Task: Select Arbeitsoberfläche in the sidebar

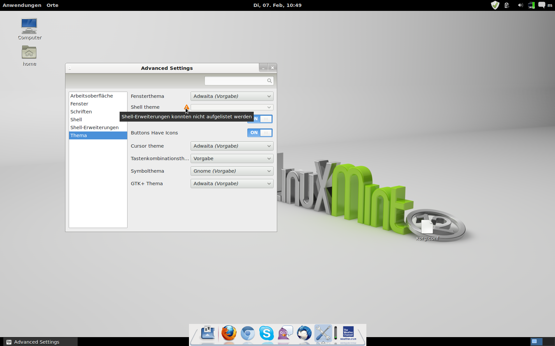Action: coord(98,96)
